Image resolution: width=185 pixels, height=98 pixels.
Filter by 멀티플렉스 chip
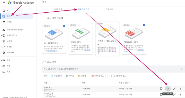(x=98, y=76)
